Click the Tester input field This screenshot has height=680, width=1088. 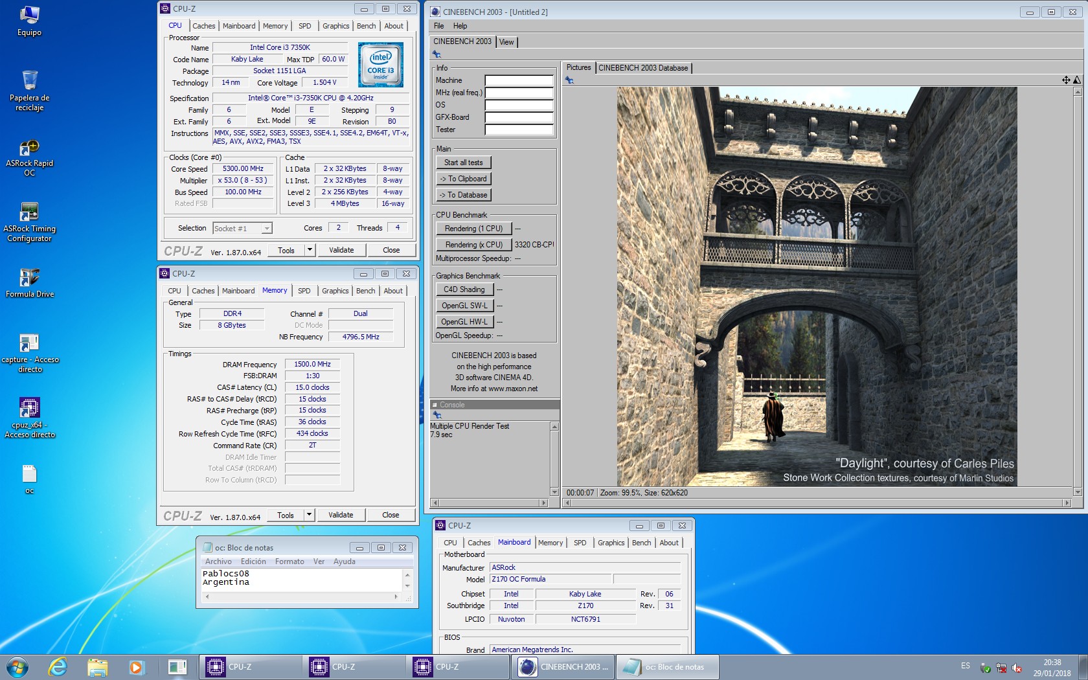[519, 130]
